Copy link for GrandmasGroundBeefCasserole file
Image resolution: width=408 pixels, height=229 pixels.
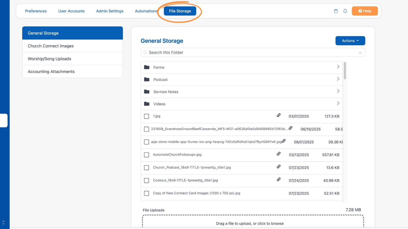tap(290, 128)
